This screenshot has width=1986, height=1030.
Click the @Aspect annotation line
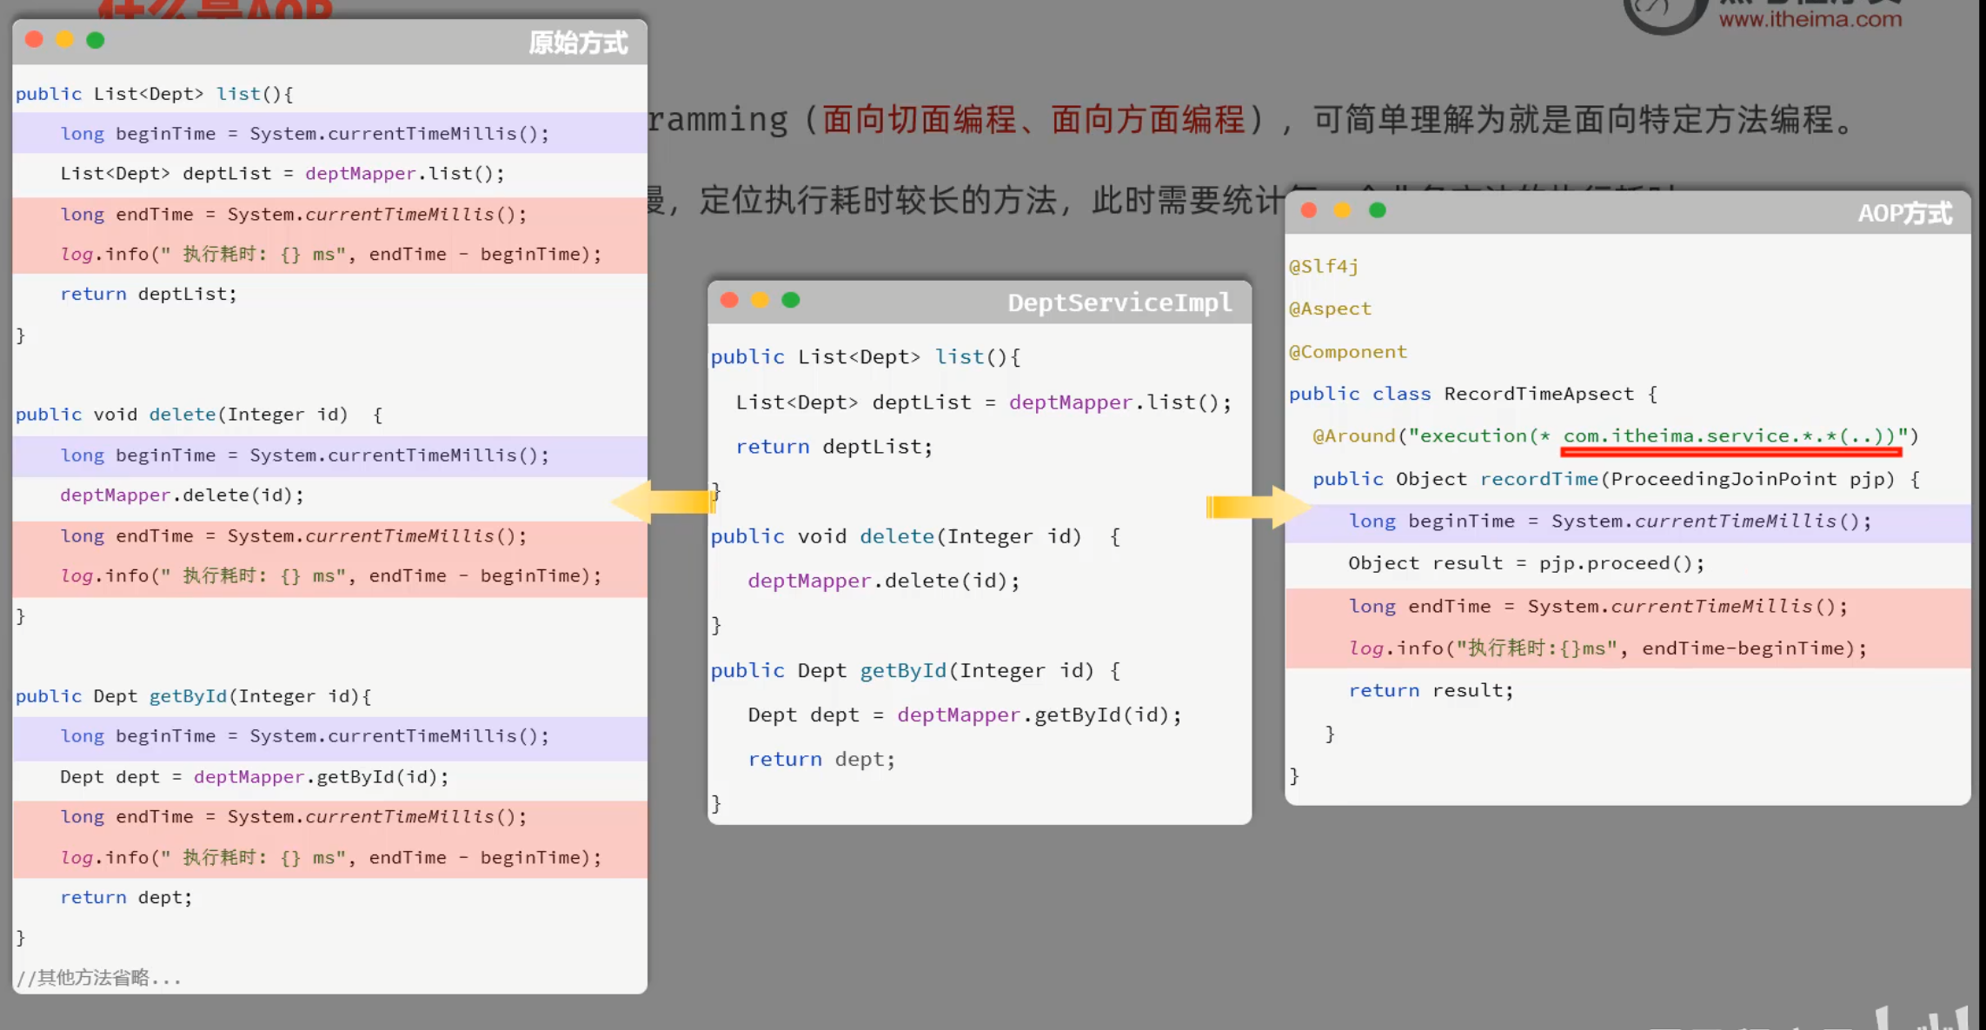pyautogui.click(x=1330, y=309)
